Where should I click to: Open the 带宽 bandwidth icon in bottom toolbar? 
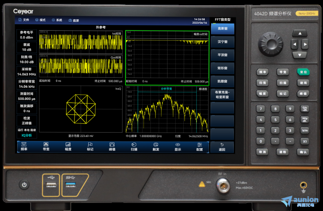pyautogui.click(x=46, y=146)
